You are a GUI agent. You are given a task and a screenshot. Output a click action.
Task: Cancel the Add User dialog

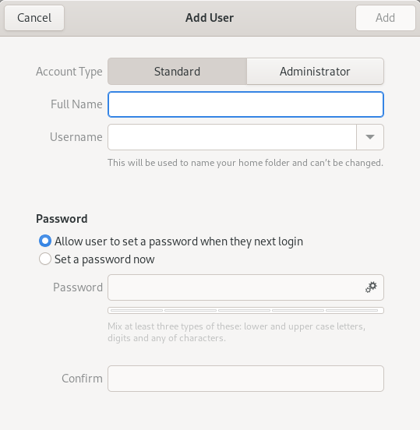pyautogui.click(x=34, y=18)
